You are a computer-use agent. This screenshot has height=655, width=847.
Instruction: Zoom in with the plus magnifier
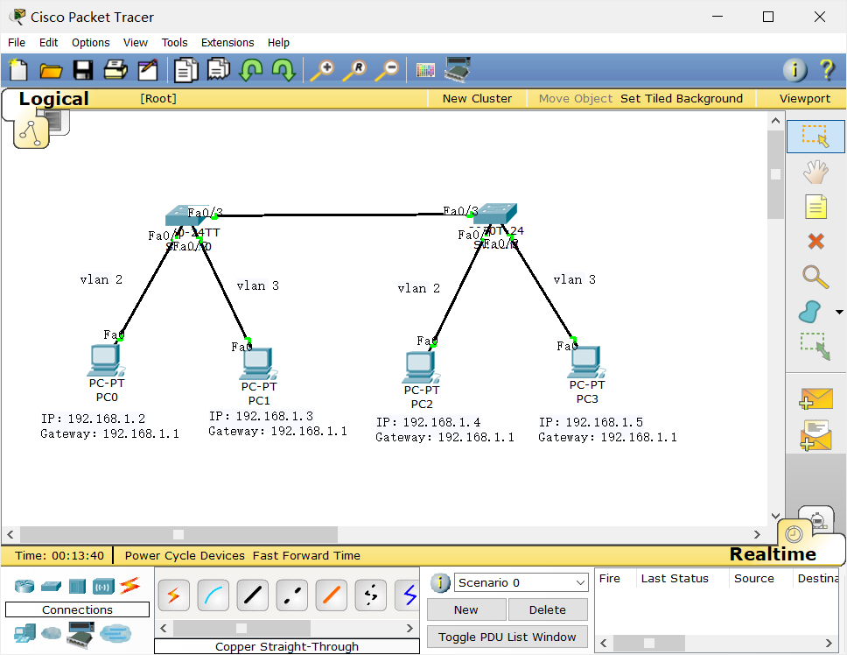pyautogui.click(x=323, y=70)
